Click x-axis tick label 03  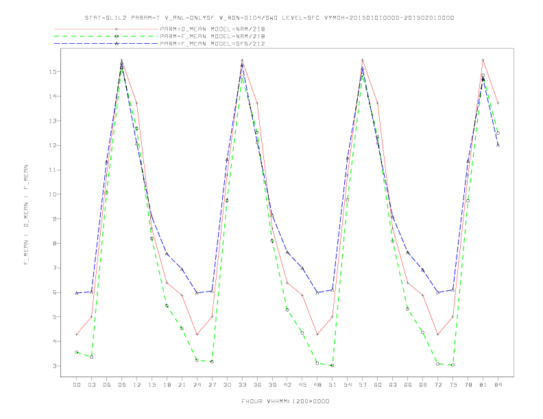coord(91,385)
